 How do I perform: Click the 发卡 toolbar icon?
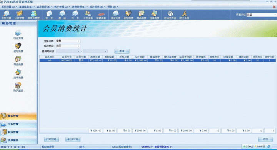point(49,15)
